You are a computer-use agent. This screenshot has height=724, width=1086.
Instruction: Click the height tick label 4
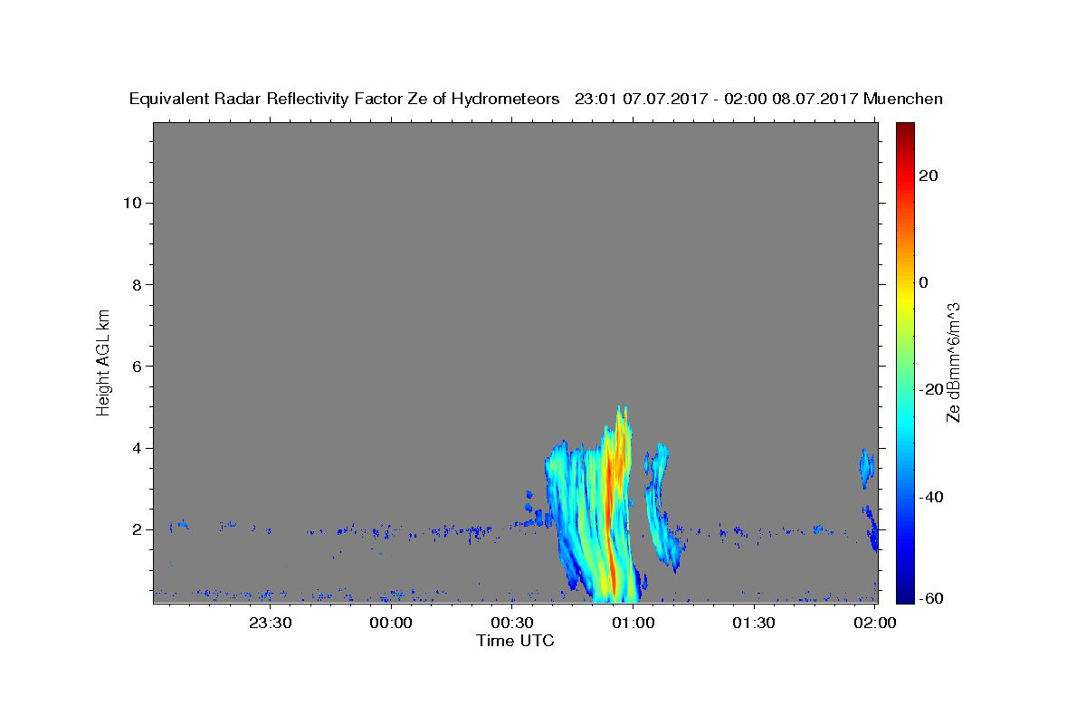pos(137,448)
